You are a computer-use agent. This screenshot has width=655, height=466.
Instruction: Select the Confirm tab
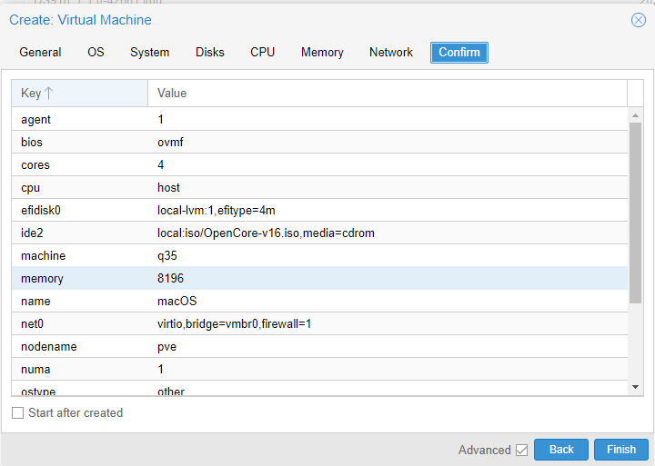(459, 53)
